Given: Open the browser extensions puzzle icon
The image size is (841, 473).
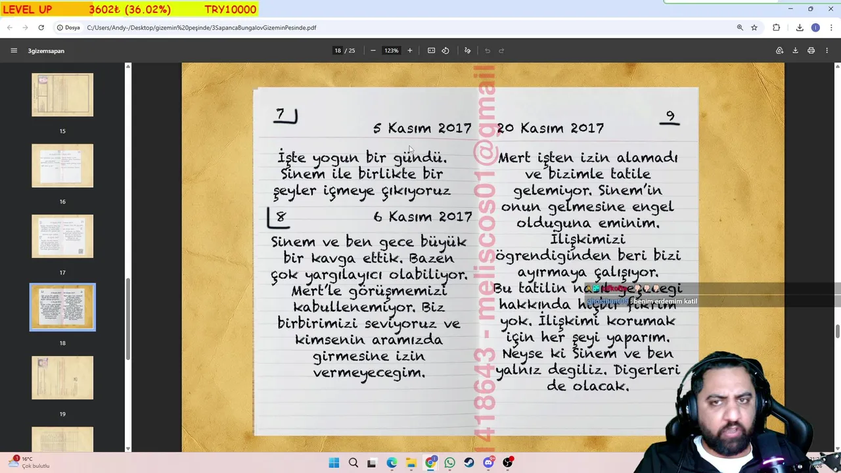Looking at the screenshot, I should 777,28.
